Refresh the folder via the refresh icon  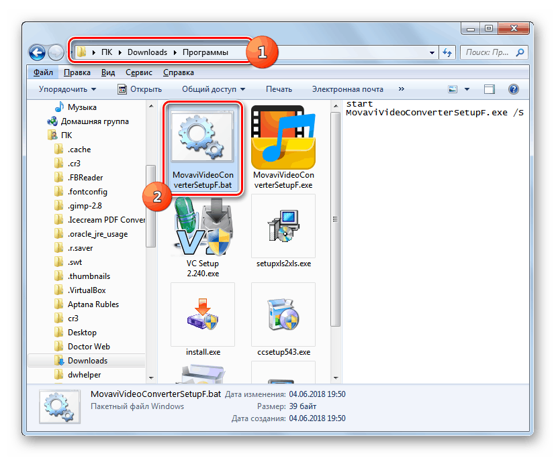[447, 53]
